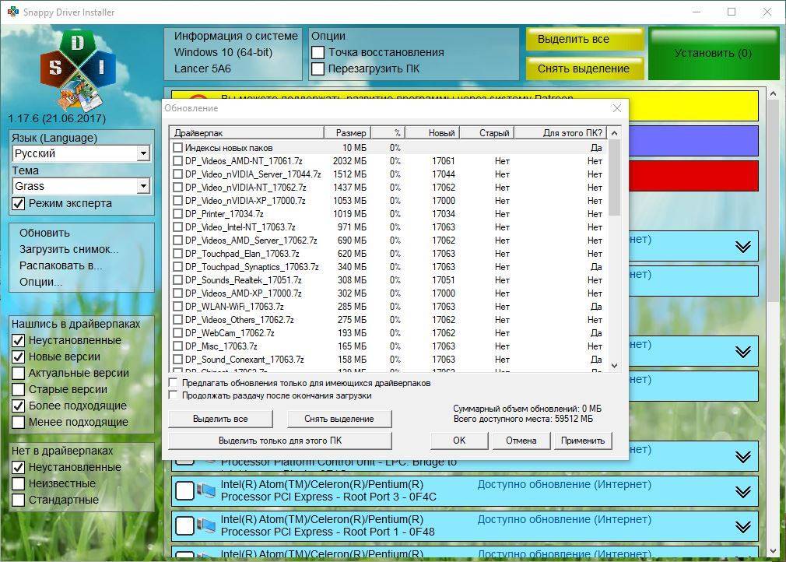Click the driverpack list scrollbar thumb
The height and width of the screenshot is (562, 786).
pyautogui.click(x=615, y=177)
